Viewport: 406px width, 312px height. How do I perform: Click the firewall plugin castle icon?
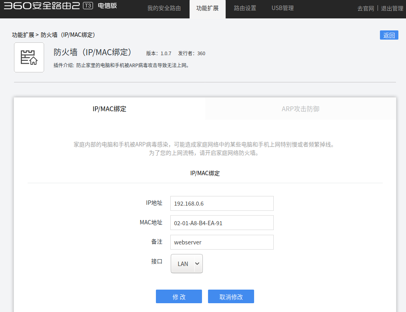pyautogui.click(x=29, y=58)
